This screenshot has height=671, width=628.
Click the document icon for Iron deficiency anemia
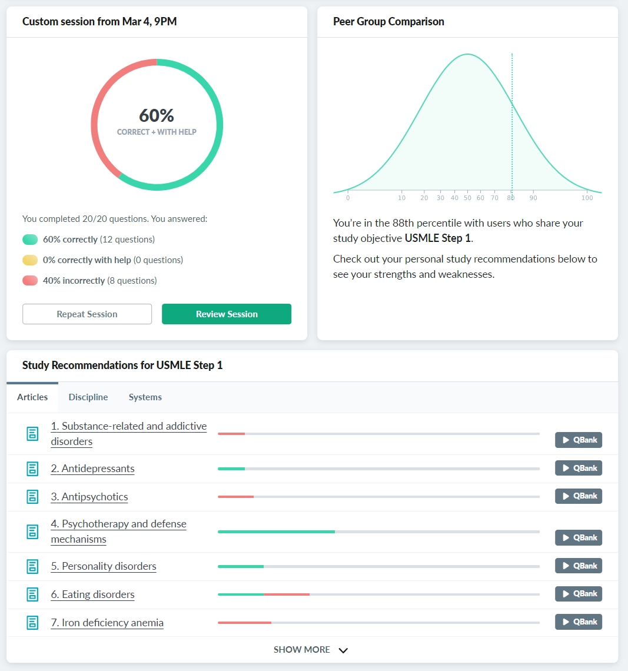tap(32, 623)
